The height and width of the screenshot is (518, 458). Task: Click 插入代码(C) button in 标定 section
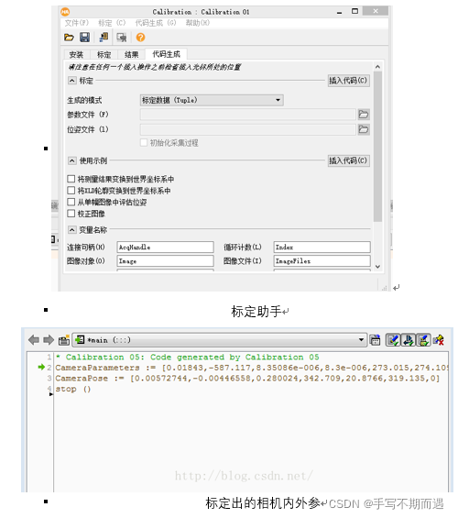(348, 81)
